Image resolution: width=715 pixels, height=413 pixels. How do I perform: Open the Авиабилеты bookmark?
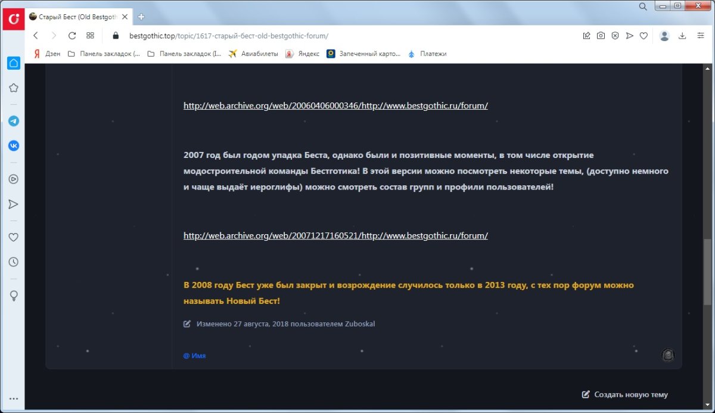[253, 54]
